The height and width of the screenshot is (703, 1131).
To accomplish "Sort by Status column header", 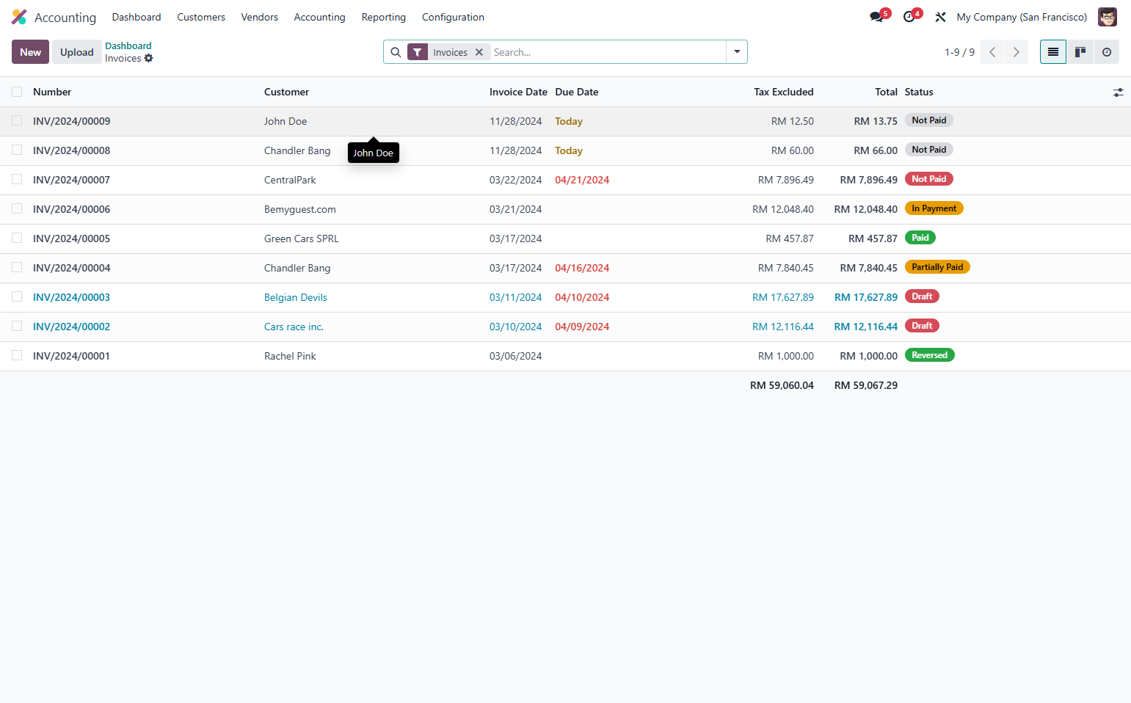I will point(919,92).
